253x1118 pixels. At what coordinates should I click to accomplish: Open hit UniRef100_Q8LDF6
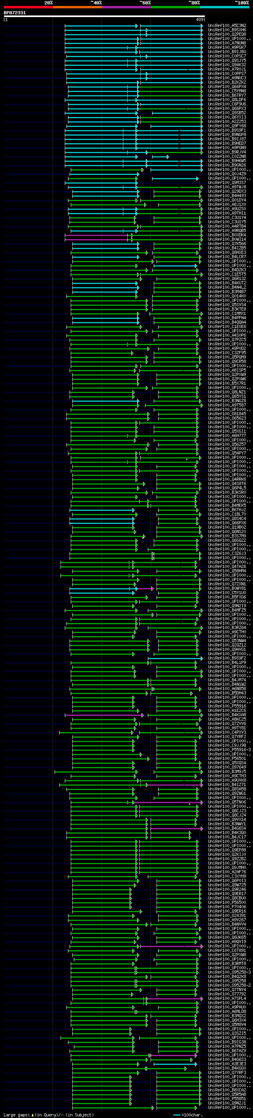pos(227,100)
